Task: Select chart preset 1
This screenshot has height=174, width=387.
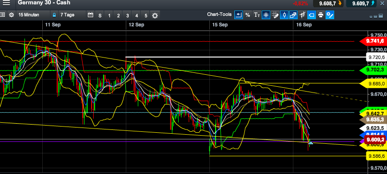Action: pyautogui.click(x=109, y=15)
